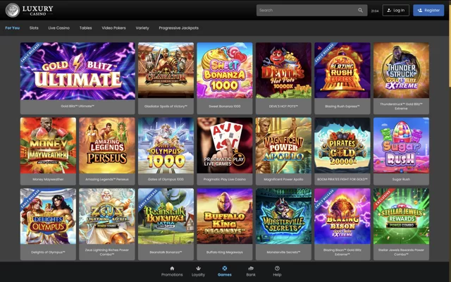Click the Luxury Casino logo
Viewport: 451px width, 282px height.
pyautogui.click(x=30, y=10)
